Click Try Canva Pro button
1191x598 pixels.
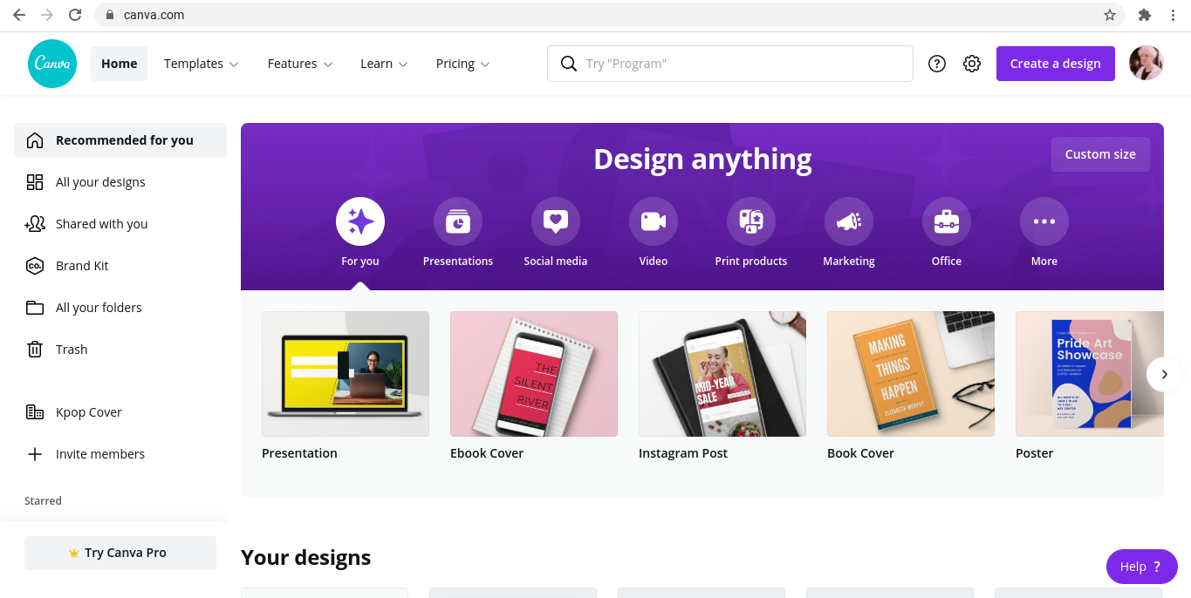[120, 553]
